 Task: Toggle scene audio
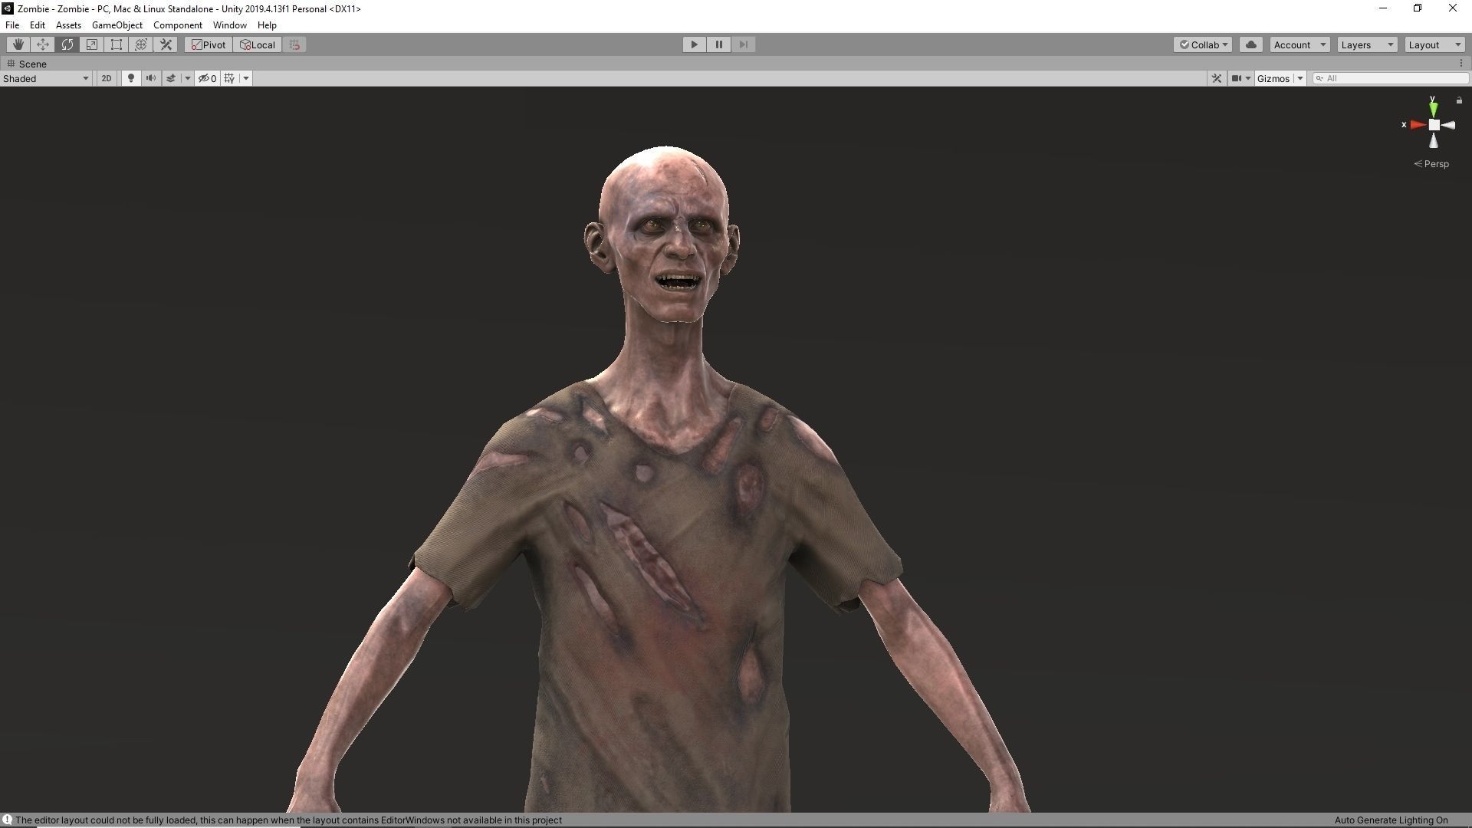151,78
